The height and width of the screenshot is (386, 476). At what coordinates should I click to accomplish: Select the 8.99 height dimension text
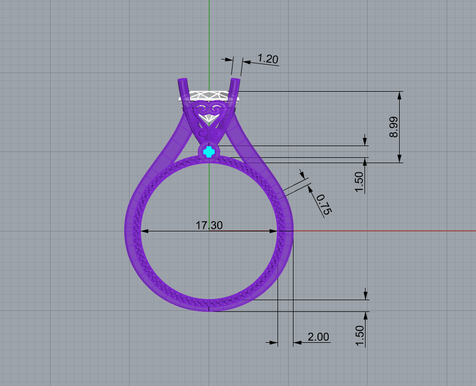click(393, 127)
